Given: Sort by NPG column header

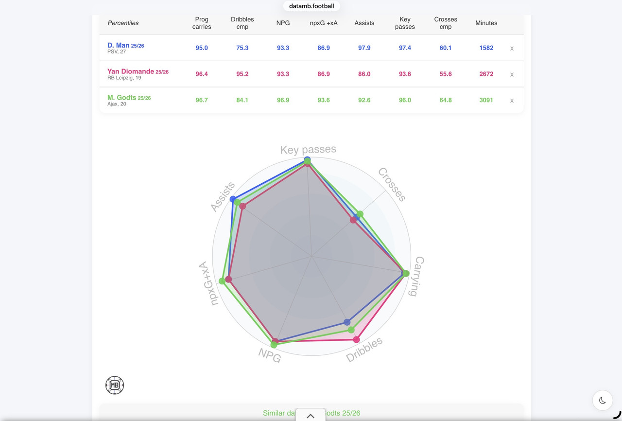Looking at the screenshot, I should click(283, 23).
